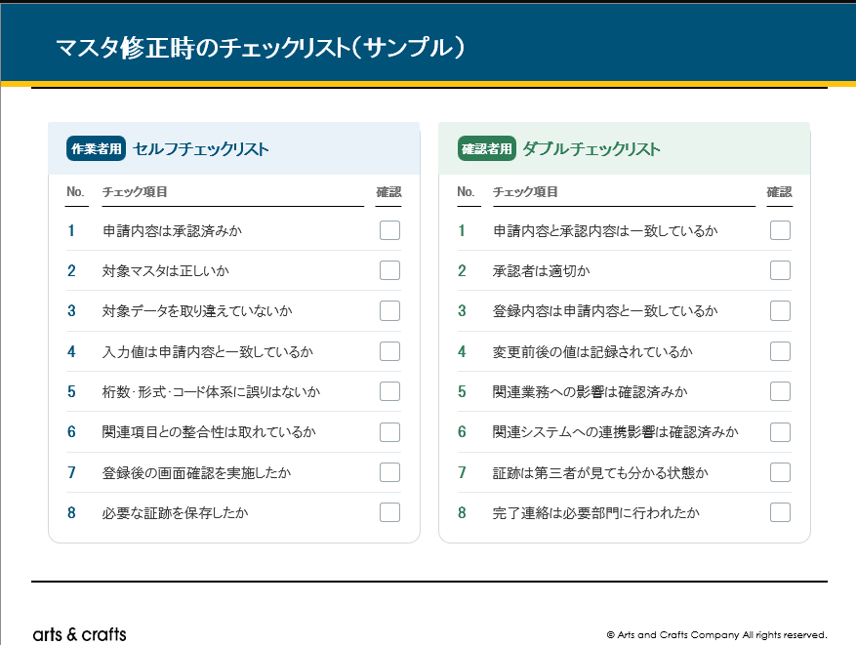Select text 完了連絡は必要部門に行われたか
The image size is (856, 645).
[596, 513]
